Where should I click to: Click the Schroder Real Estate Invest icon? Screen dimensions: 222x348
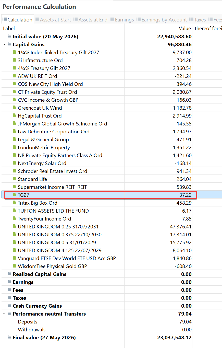click(15, 171)
